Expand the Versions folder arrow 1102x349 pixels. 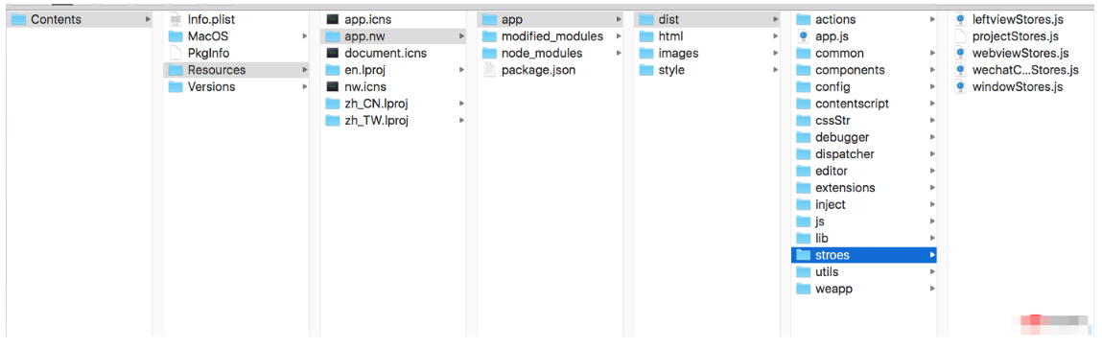pyautogui.click(x=305, y=87)
